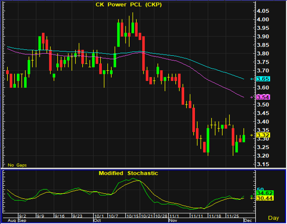Click the 3.70 price axis label
This screenshot has height=224, width=287.
pos(263,71)
